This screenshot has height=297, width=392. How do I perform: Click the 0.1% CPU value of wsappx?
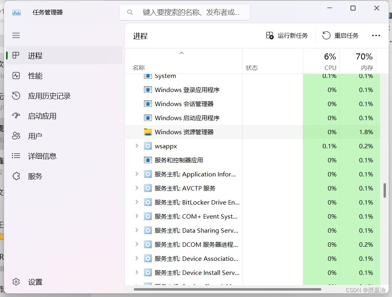click(329, 146)
